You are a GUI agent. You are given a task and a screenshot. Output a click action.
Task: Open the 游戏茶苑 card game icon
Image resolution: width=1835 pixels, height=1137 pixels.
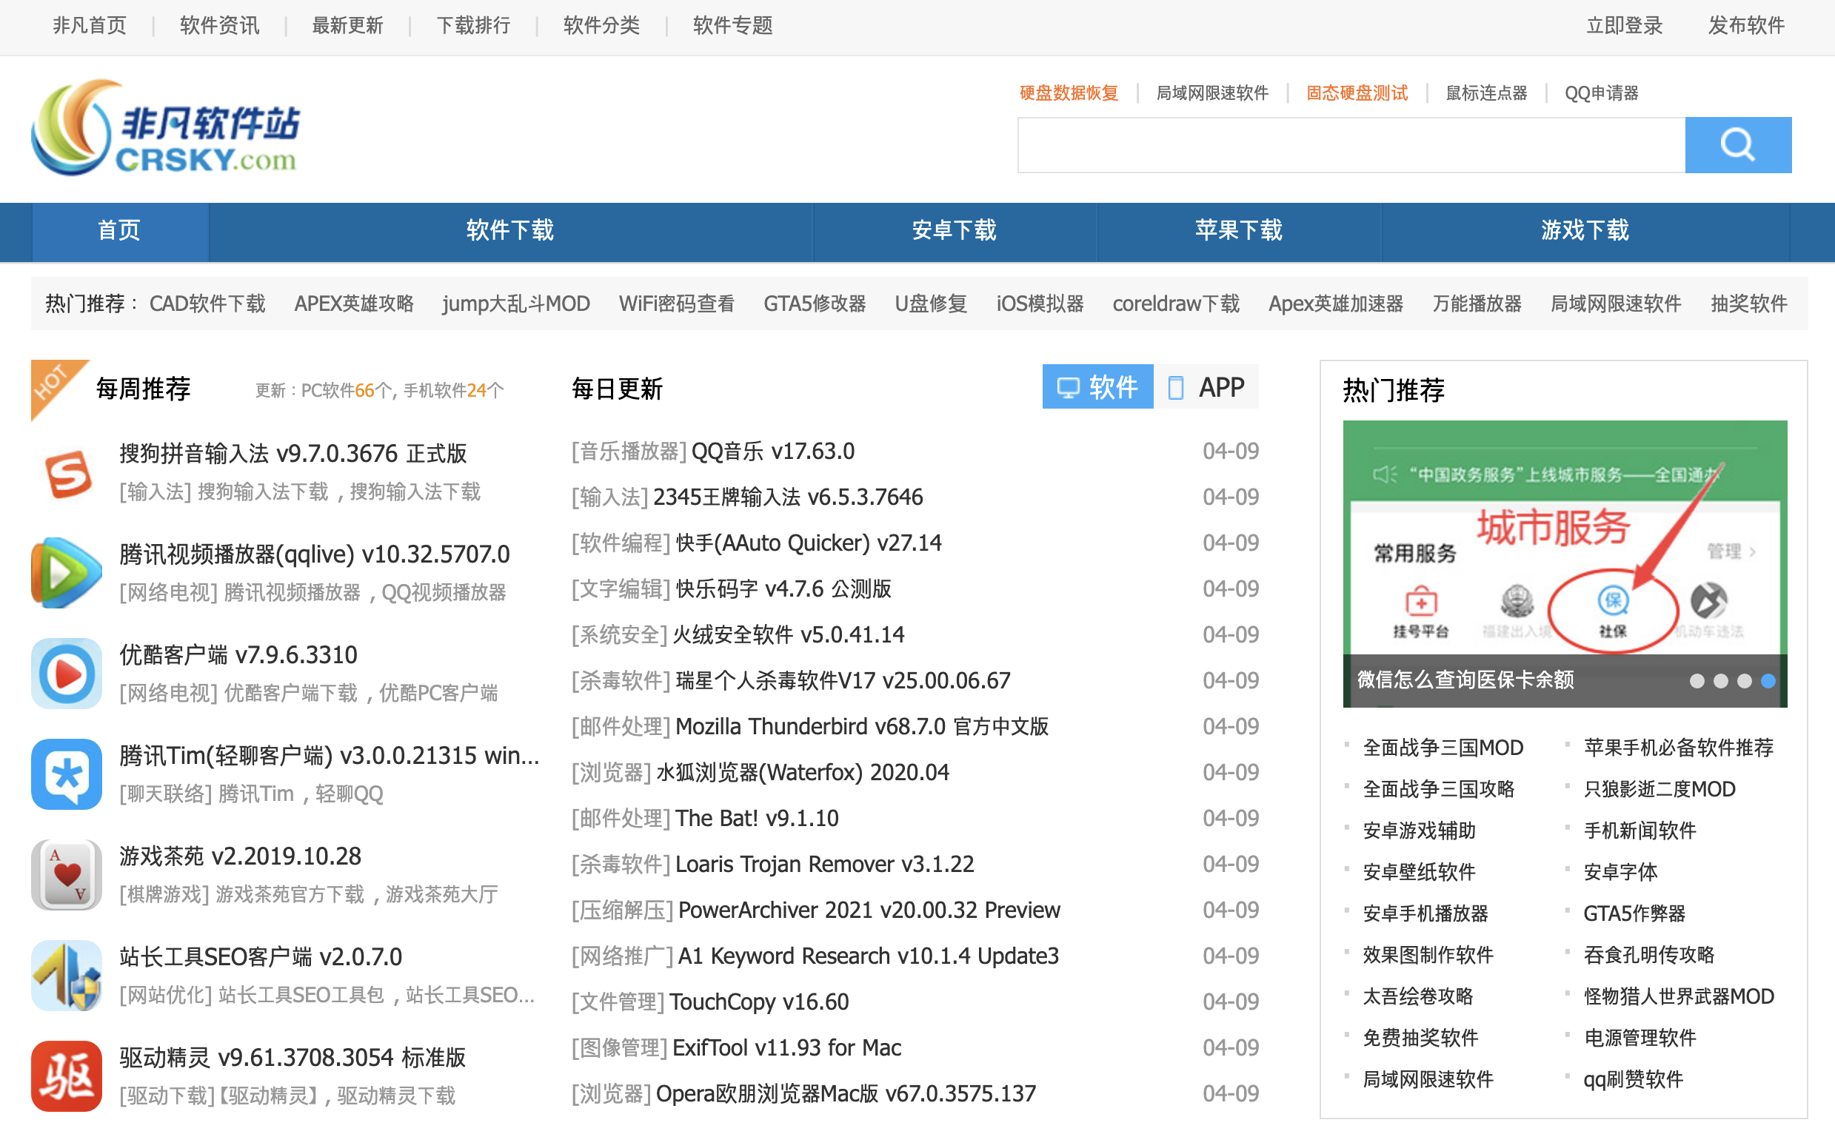(x=67, y=874)
